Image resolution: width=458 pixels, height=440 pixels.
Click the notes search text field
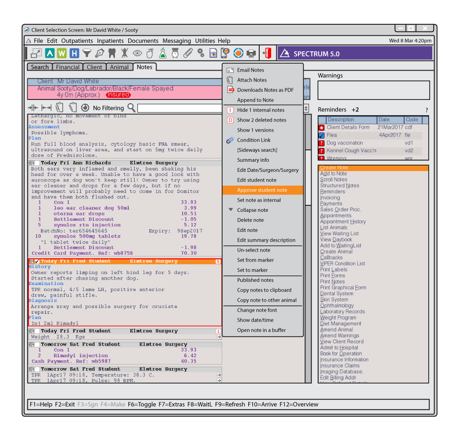(x=180, y=108)
